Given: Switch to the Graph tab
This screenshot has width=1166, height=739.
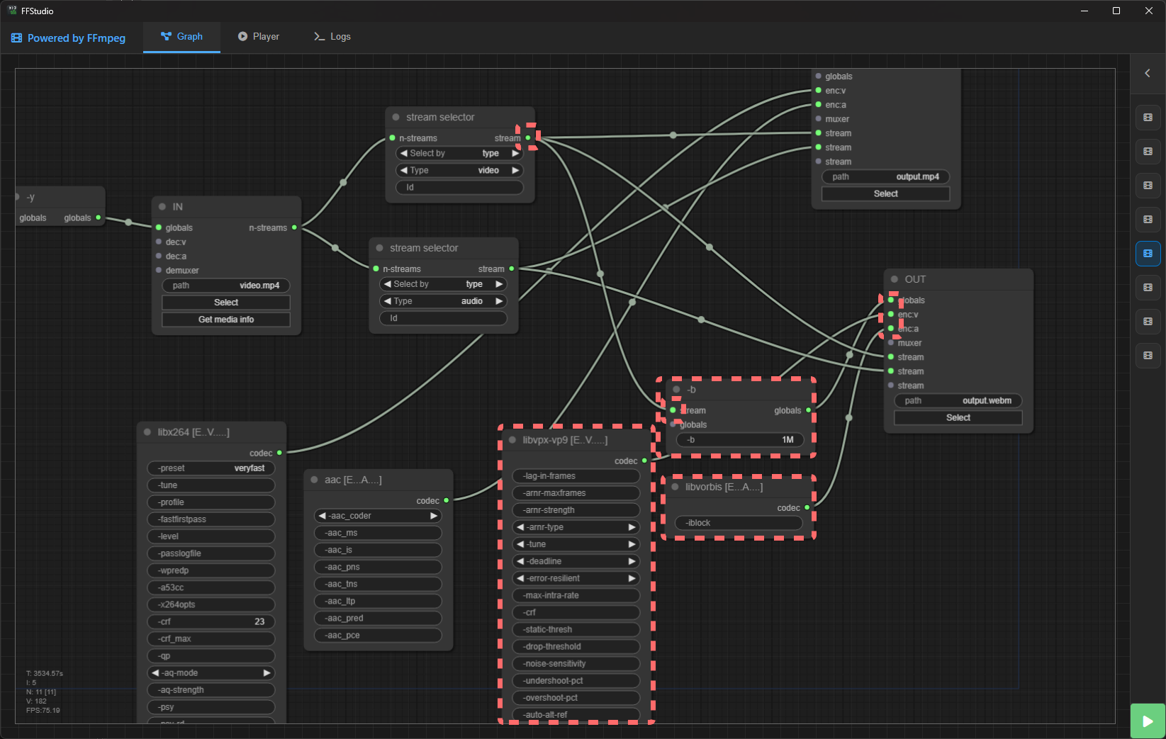Looking at the screenshot, I should click(x=181, y=37).
